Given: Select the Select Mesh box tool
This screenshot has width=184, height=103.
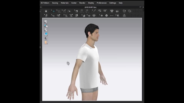Looking at the screenshot, I should point(58,11).
